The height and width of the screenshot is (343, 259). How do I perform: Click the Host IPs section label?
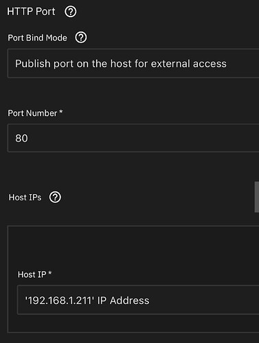(x=25, y=198)
